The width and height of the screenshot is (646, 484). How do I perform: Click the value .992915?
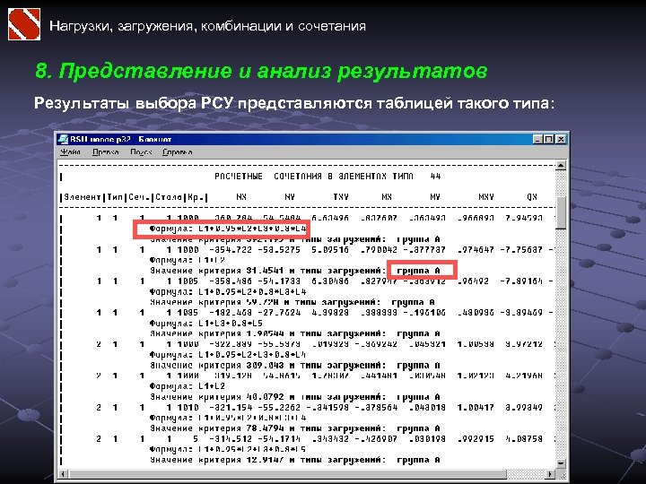point(476,439)
